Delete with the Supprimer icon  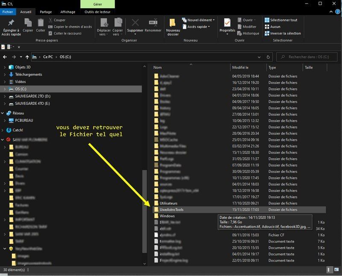tap(135, 27)
